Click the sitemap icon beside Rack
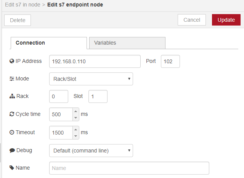 12,96
